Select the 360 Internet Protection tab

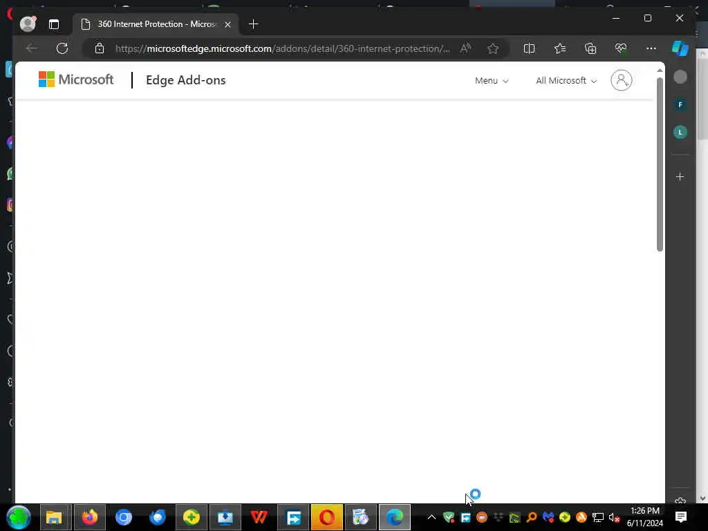[156, 24]
